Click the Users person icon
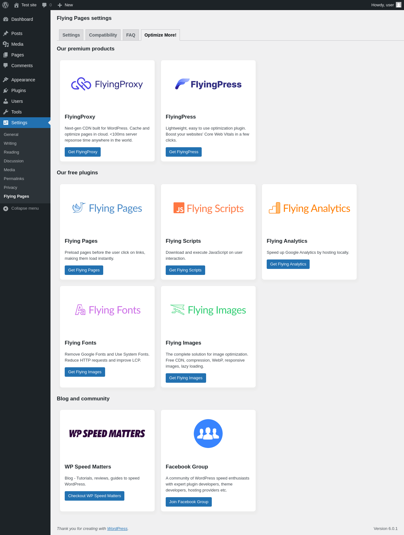This screenshot has height=535, width=404. tap(6, 101)
